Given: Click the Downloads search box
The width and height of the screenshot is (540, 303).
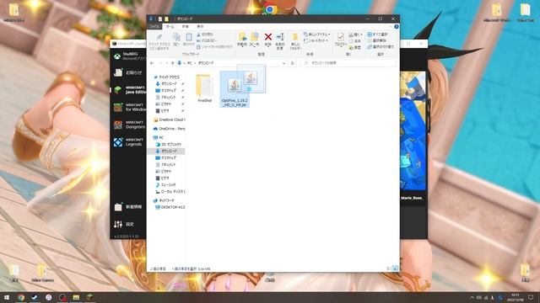Looking at the screenshot, I should tap(348, 63).
